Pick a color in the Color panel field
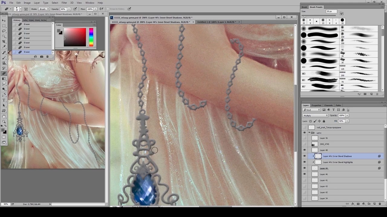The width and height of the screenshot is (387, 217). pos(75,37)
